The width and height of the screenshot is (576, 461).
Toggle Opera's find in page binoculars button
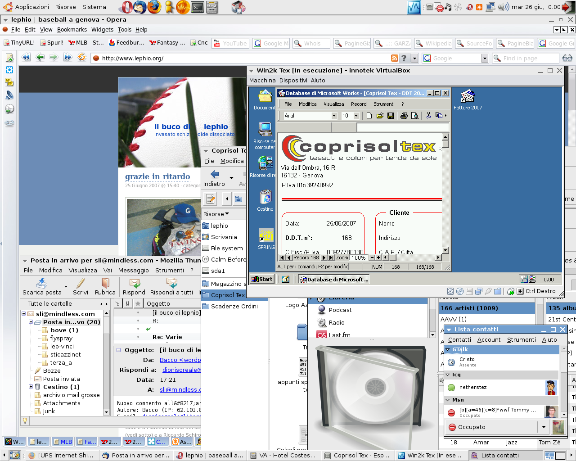coord(567,58)
